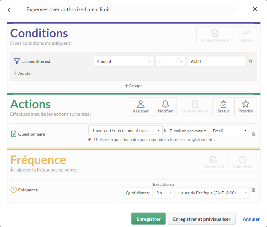Expand the greater-than operator dropdown
Screen dimensions: 267x227
point(170,61)
